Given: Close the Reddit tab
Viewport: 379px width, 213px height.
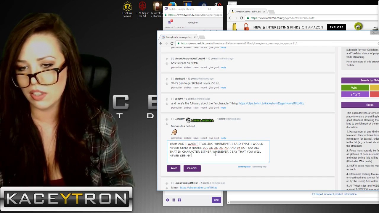Looking at the screenshot, I should 195,37.
